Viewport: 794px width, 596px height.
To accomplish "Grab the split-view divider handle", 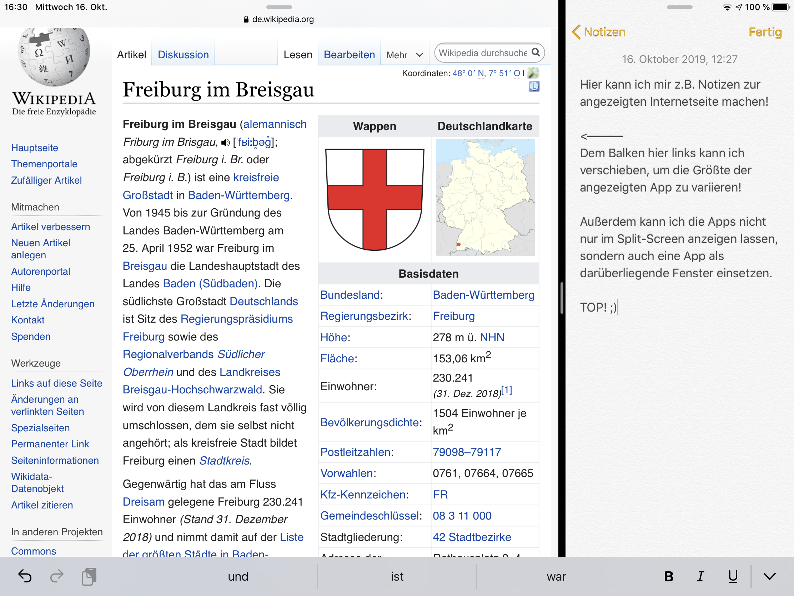I will tap(562, 298).
